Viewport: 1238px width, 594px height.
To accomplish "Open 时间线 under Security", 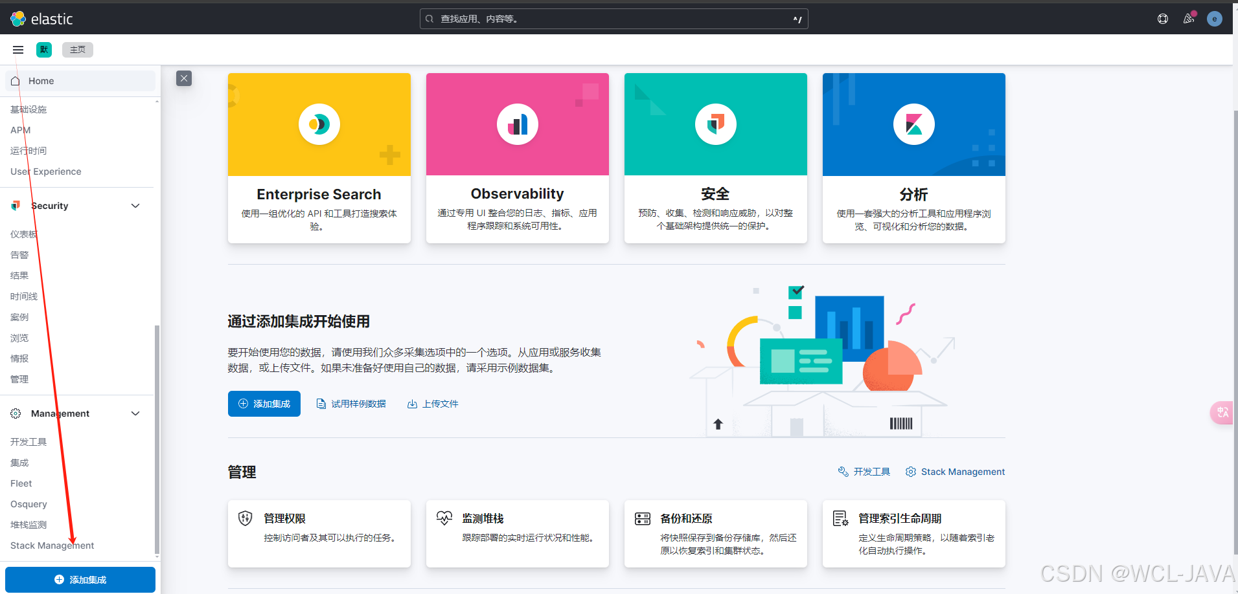I will 24,296.
